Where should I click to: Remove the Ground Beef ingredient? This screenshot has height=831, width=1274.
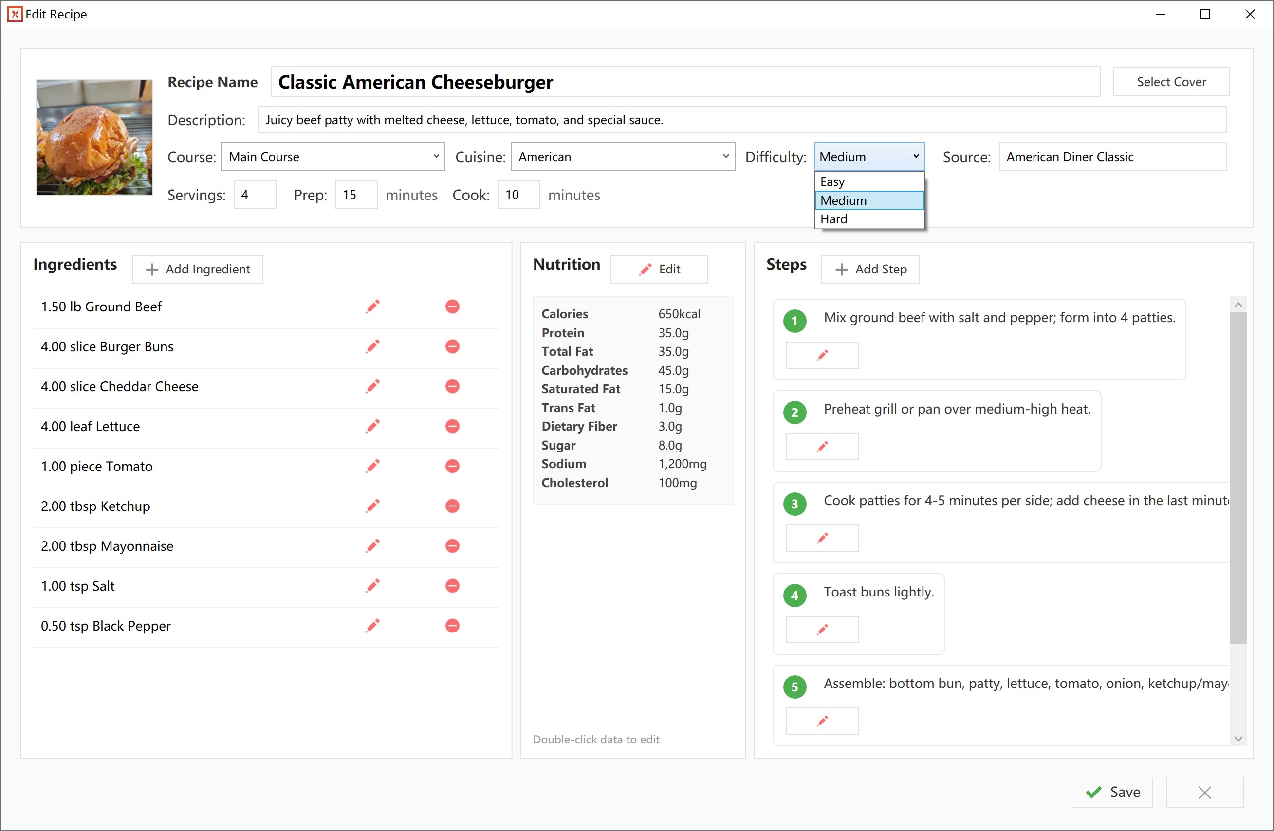[x=452, y=307]
